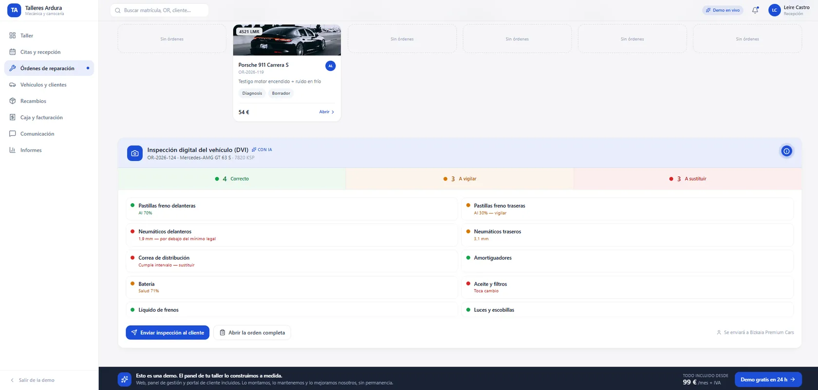The image size is (818, 390).
Task: Click the search magnifier icon
Action: [118, 10]
